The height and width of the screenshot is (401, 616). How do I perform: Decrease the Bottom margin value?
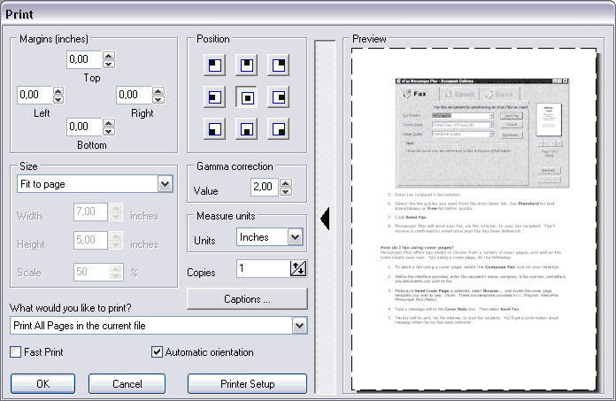(x=109, y=131)
